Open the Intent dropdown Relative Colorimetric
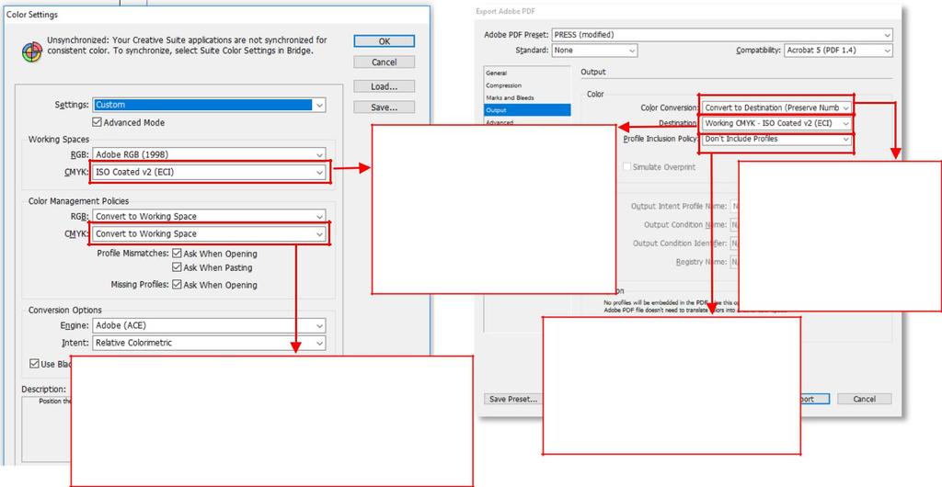Viewport: 942px width, 487px height. click(209, 343)
